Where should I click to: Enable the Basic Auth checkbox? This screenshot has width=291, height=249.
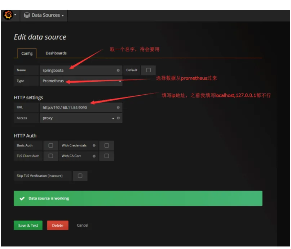click(51, 145)
